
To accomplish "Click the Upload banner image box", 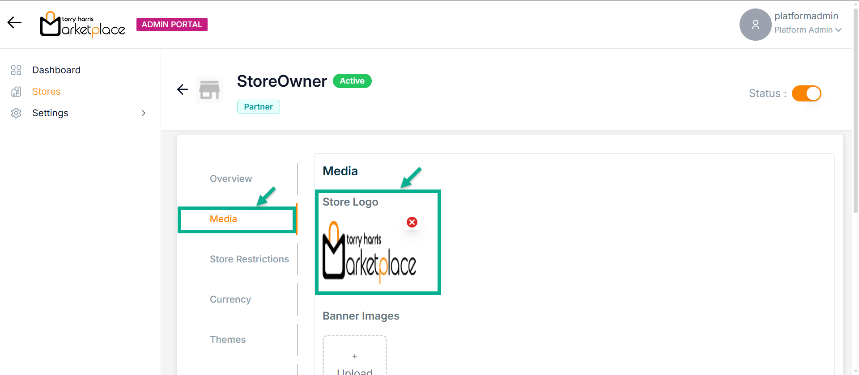I will tap(355, 358).
